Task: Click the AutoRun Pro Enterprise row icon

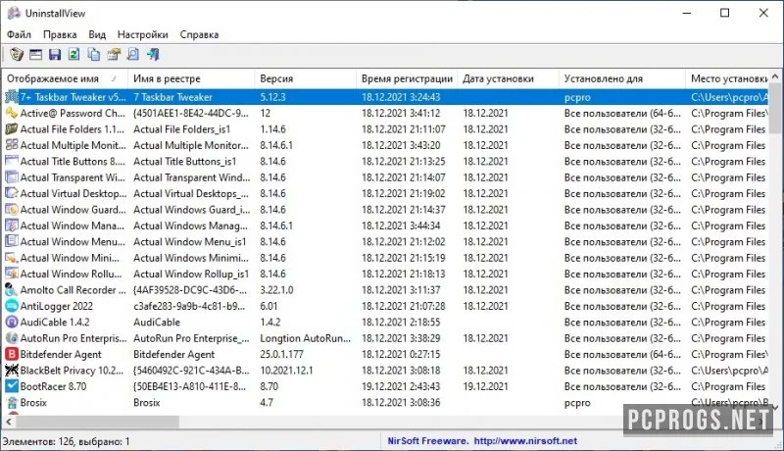Action: pos(12,338)
